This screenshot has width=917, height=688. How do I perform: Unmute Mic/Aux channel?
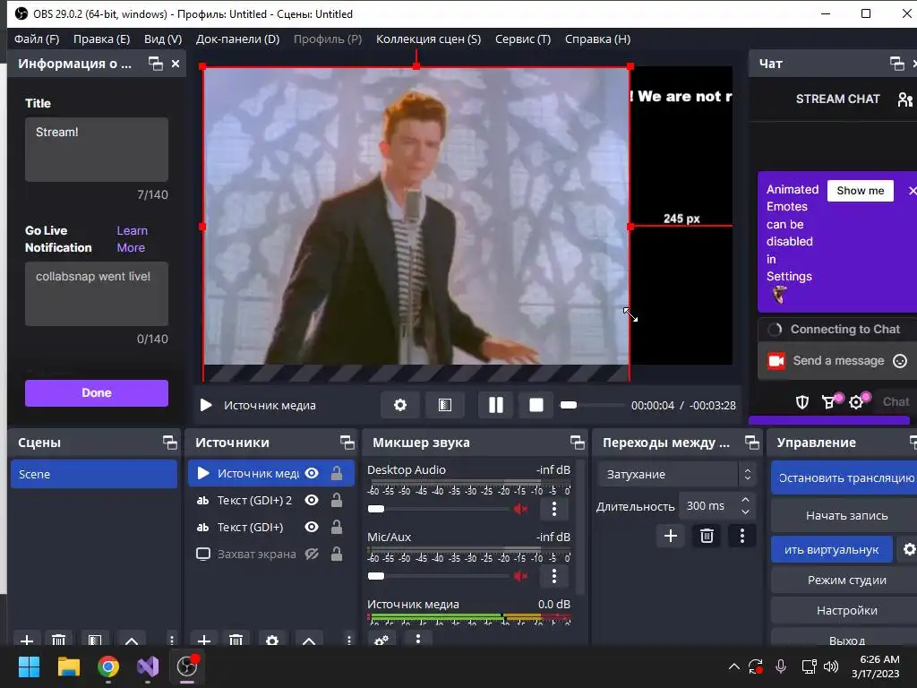click(x=520, y=576)
